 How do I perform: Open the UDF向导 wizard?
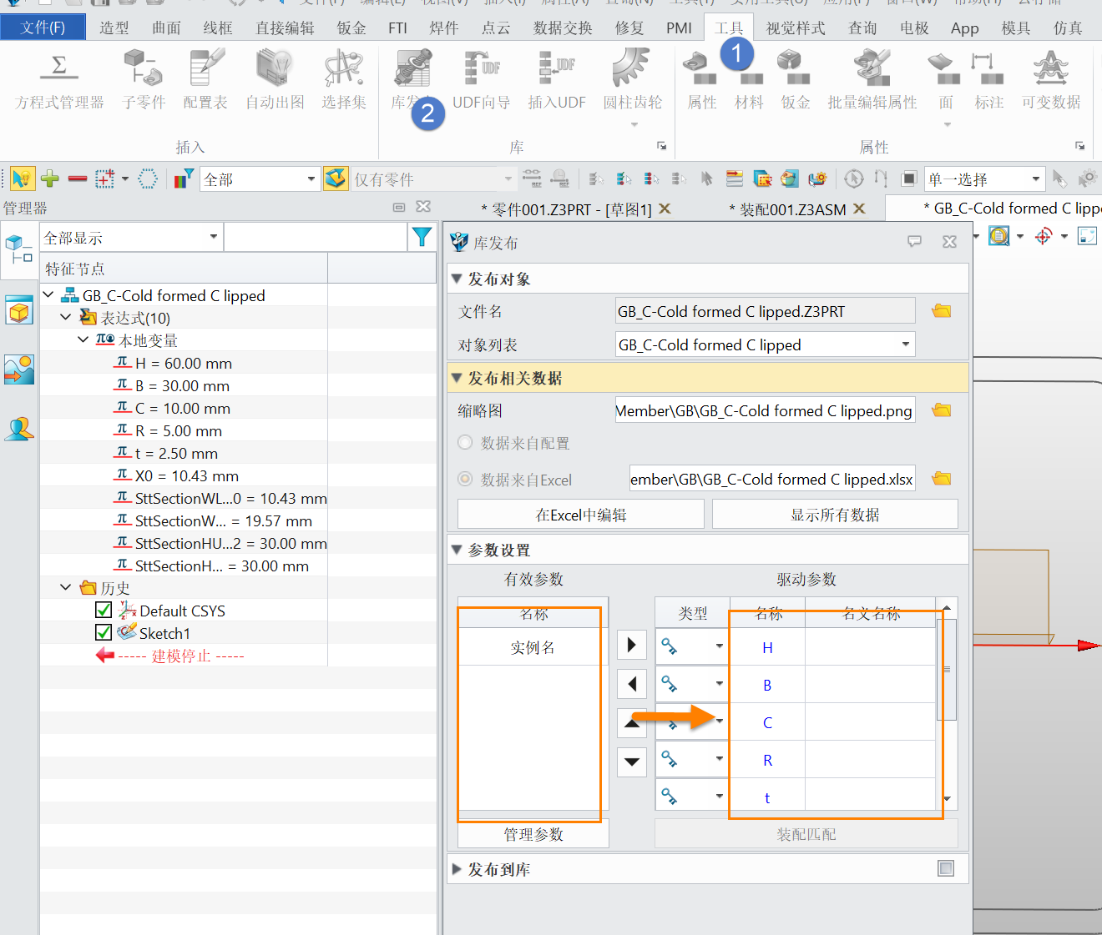pyautogui.click(x=481, y=80)
